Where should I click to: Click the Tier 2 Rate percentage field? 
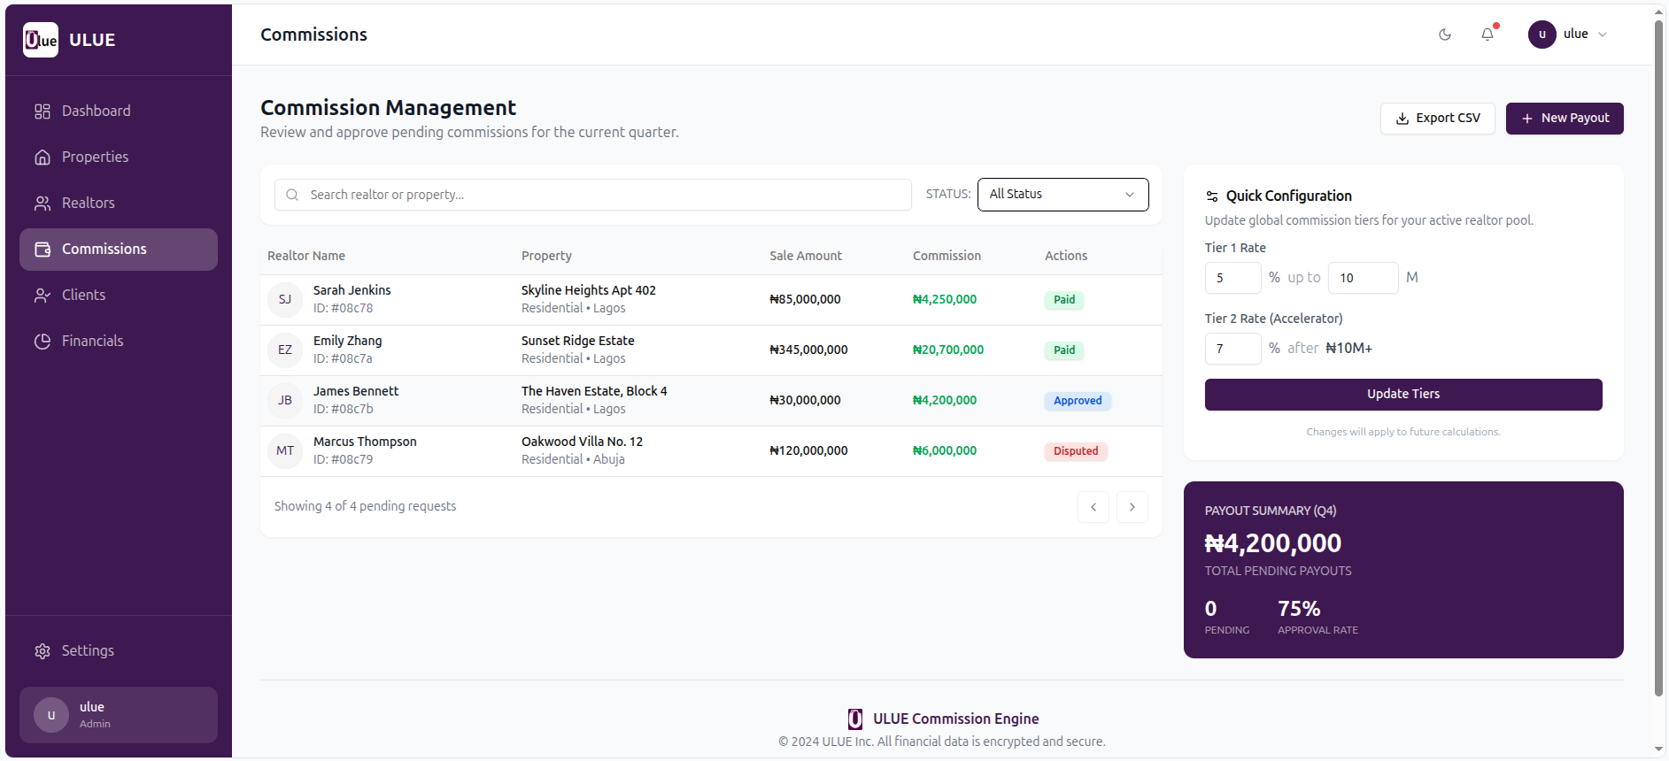tap(1232, 349)
